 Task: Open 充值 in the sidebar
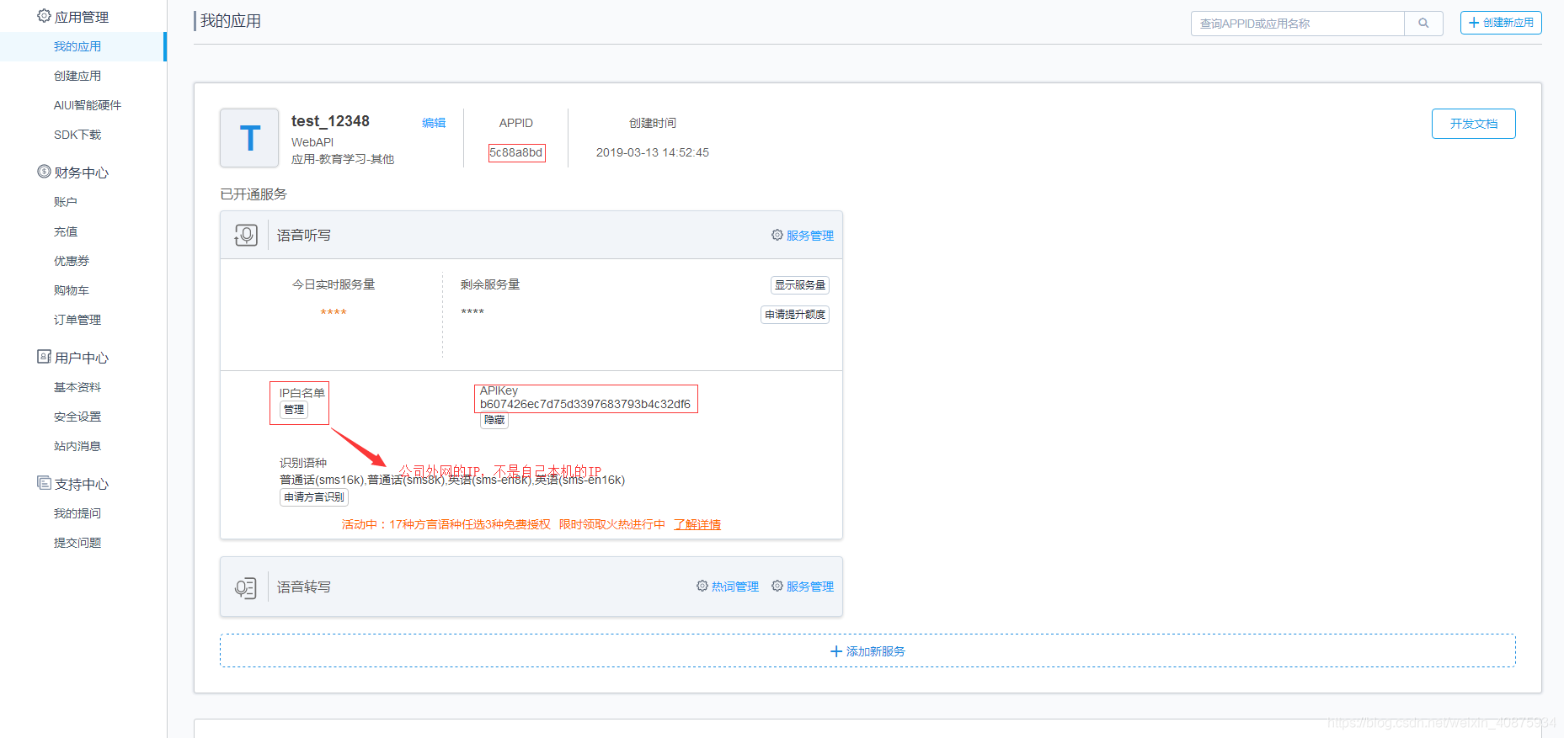coord(66,231)
